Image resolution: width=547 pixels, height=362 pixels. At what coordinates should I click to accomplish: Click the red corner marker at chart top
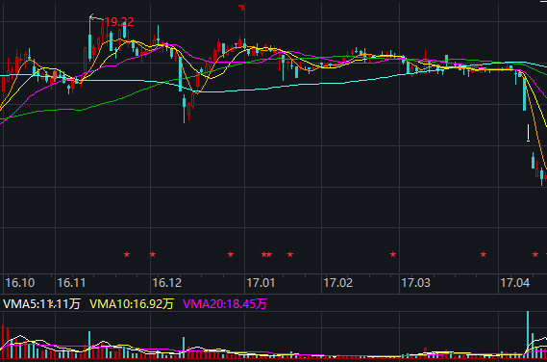point(241,8)
